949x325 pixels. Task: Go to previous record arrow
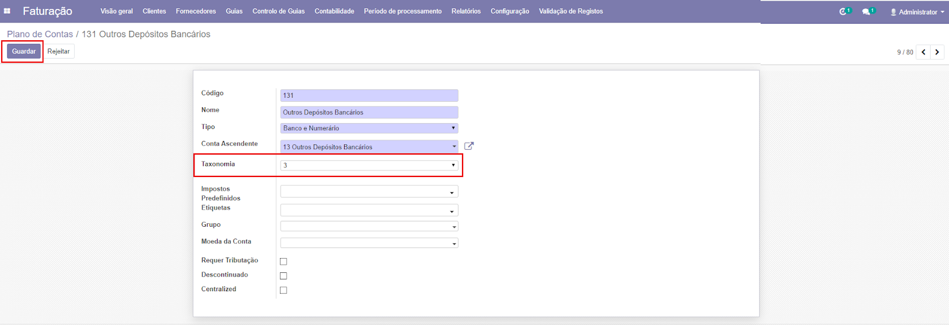(x=923, y=52)
